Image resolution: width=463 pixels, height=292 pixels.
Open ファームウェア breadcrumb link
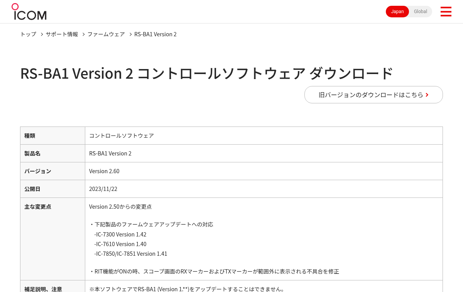pos(106,34)
